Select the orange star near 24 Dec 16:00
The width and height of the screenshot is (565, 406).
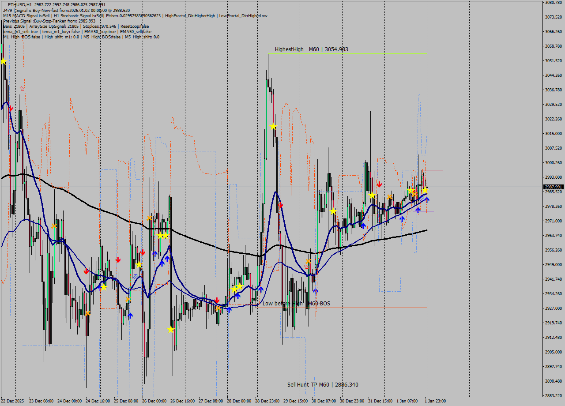click(88, 313)
